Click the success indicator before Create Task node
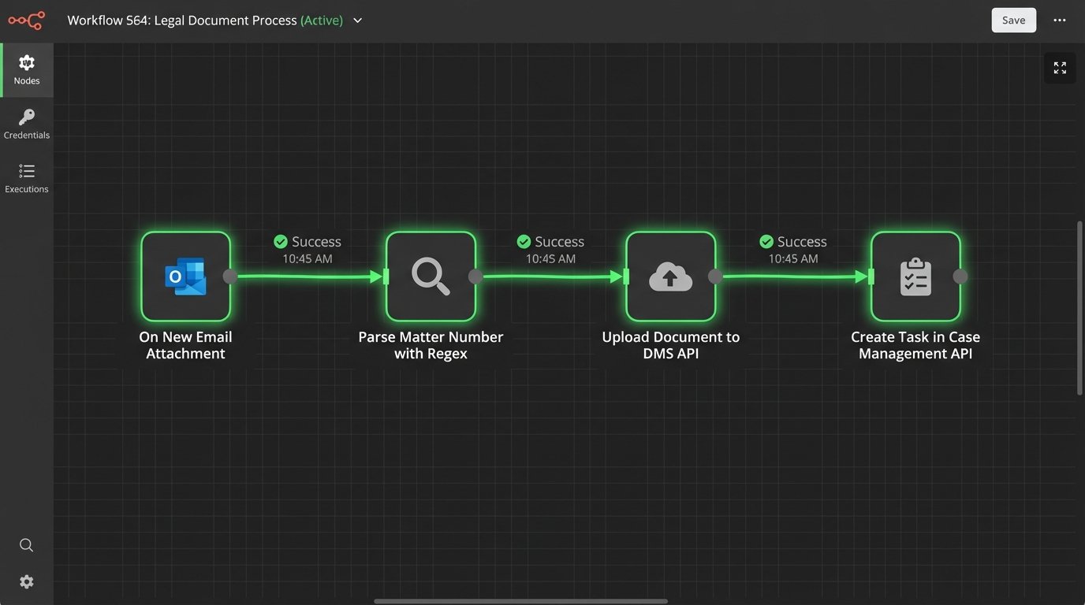The image size is (1085, 605). (x=766, y=241)
